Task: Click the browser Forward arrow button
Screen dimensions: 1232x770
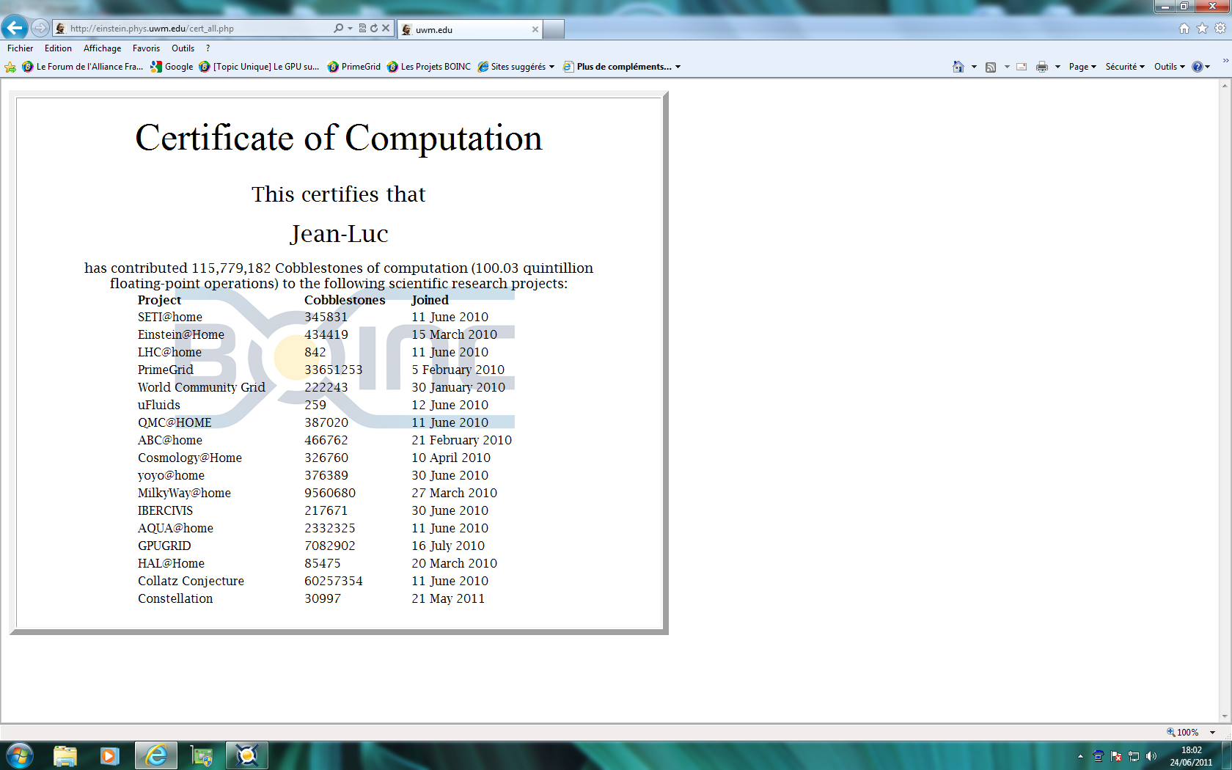Action: coord(40,28)
